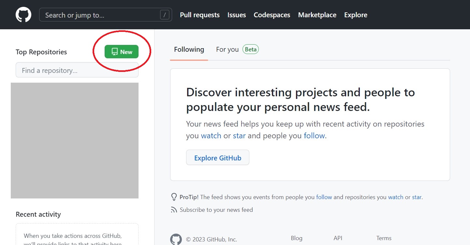Viewport: 470px width, 245px height.
Task: Open Subscribe to your news feed link
Action: coord(216,210)
